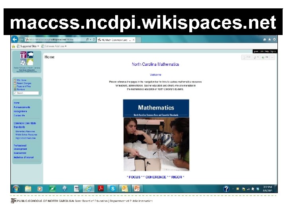Open the Pages and Files sidebar link
The height and width of the screenshot is (215, 287).
(24, 86)
